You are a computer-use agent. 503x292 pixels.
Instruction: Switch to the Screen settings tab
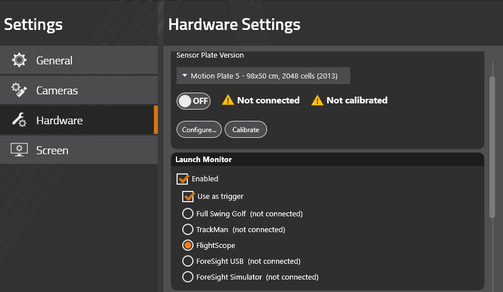(x=79, y=150)
